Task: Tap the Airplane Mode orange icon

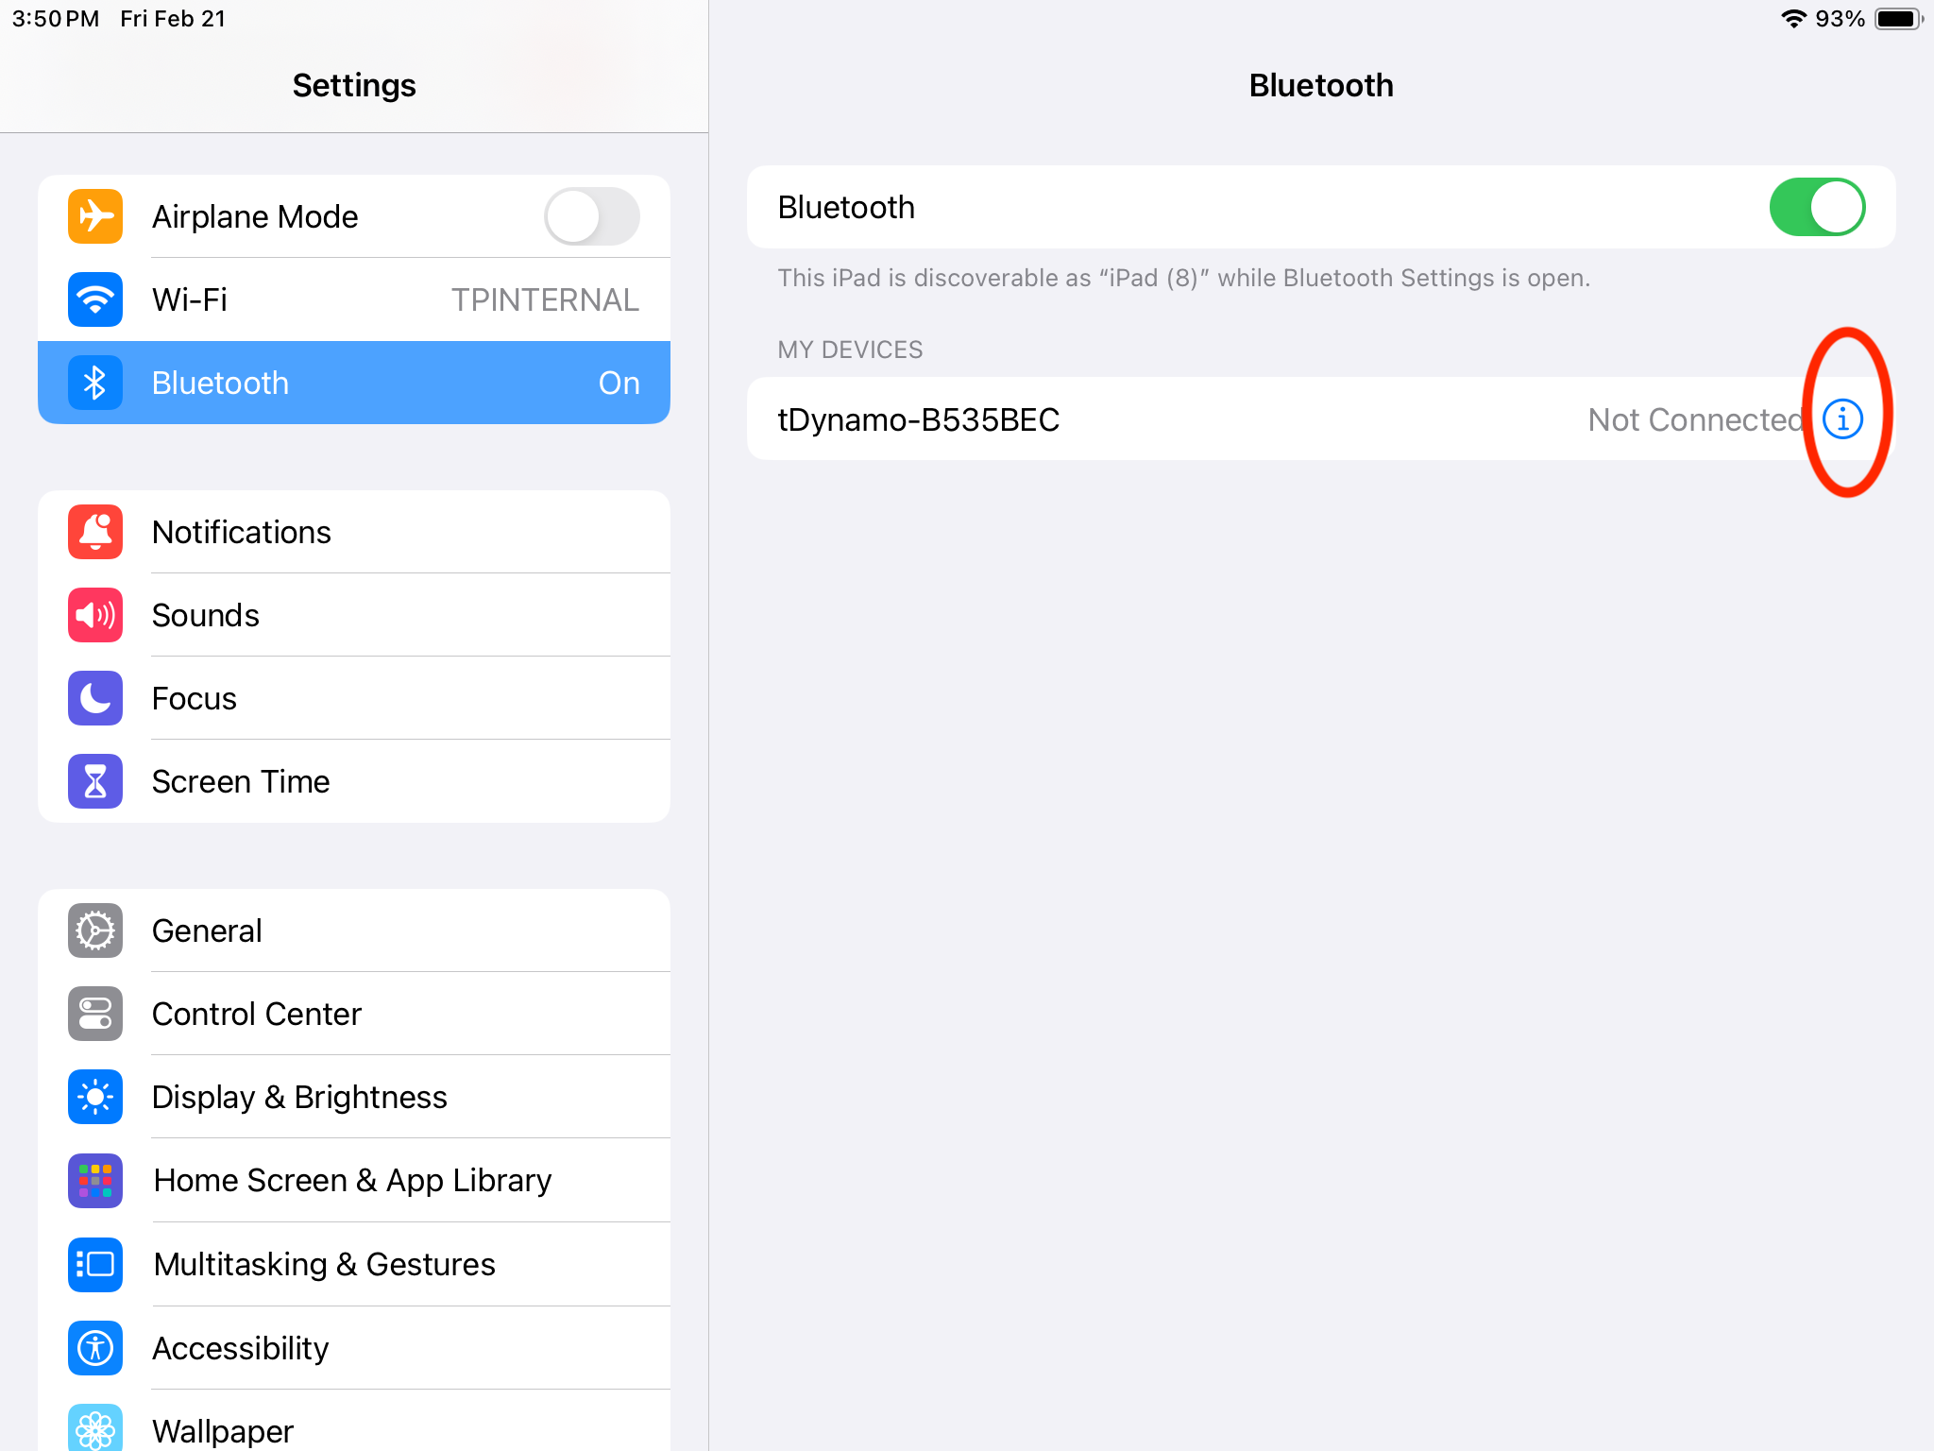Action: point(95,216)
